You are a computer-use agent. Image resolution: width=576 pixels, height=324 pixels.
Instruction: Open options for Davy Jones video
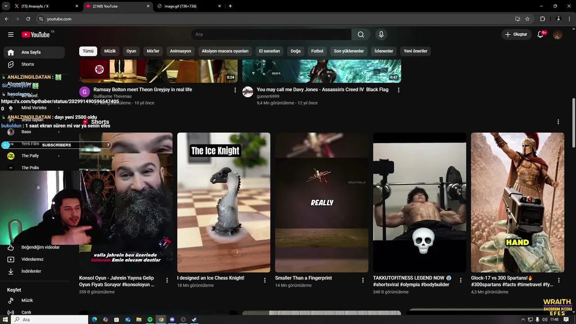[398, 90]
